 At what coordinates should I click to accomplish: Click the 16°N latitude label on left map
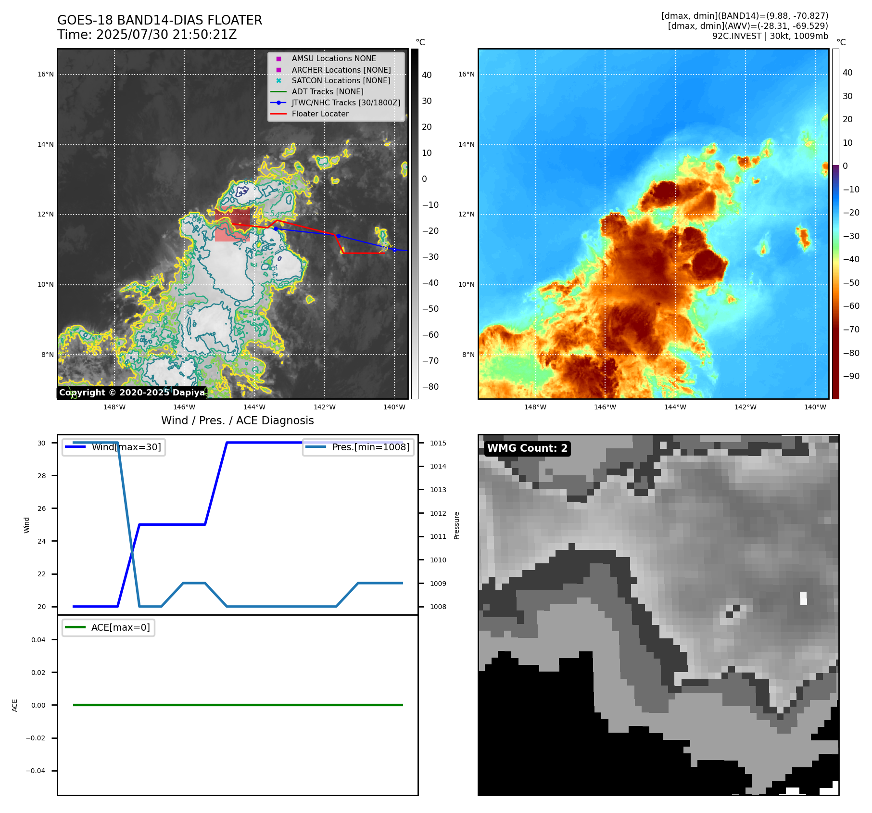pos(46,74)
